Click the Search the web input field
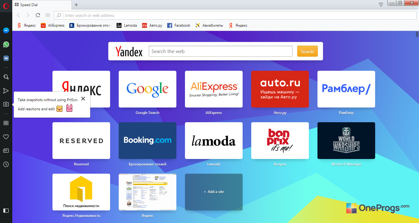 pos(221,51)
